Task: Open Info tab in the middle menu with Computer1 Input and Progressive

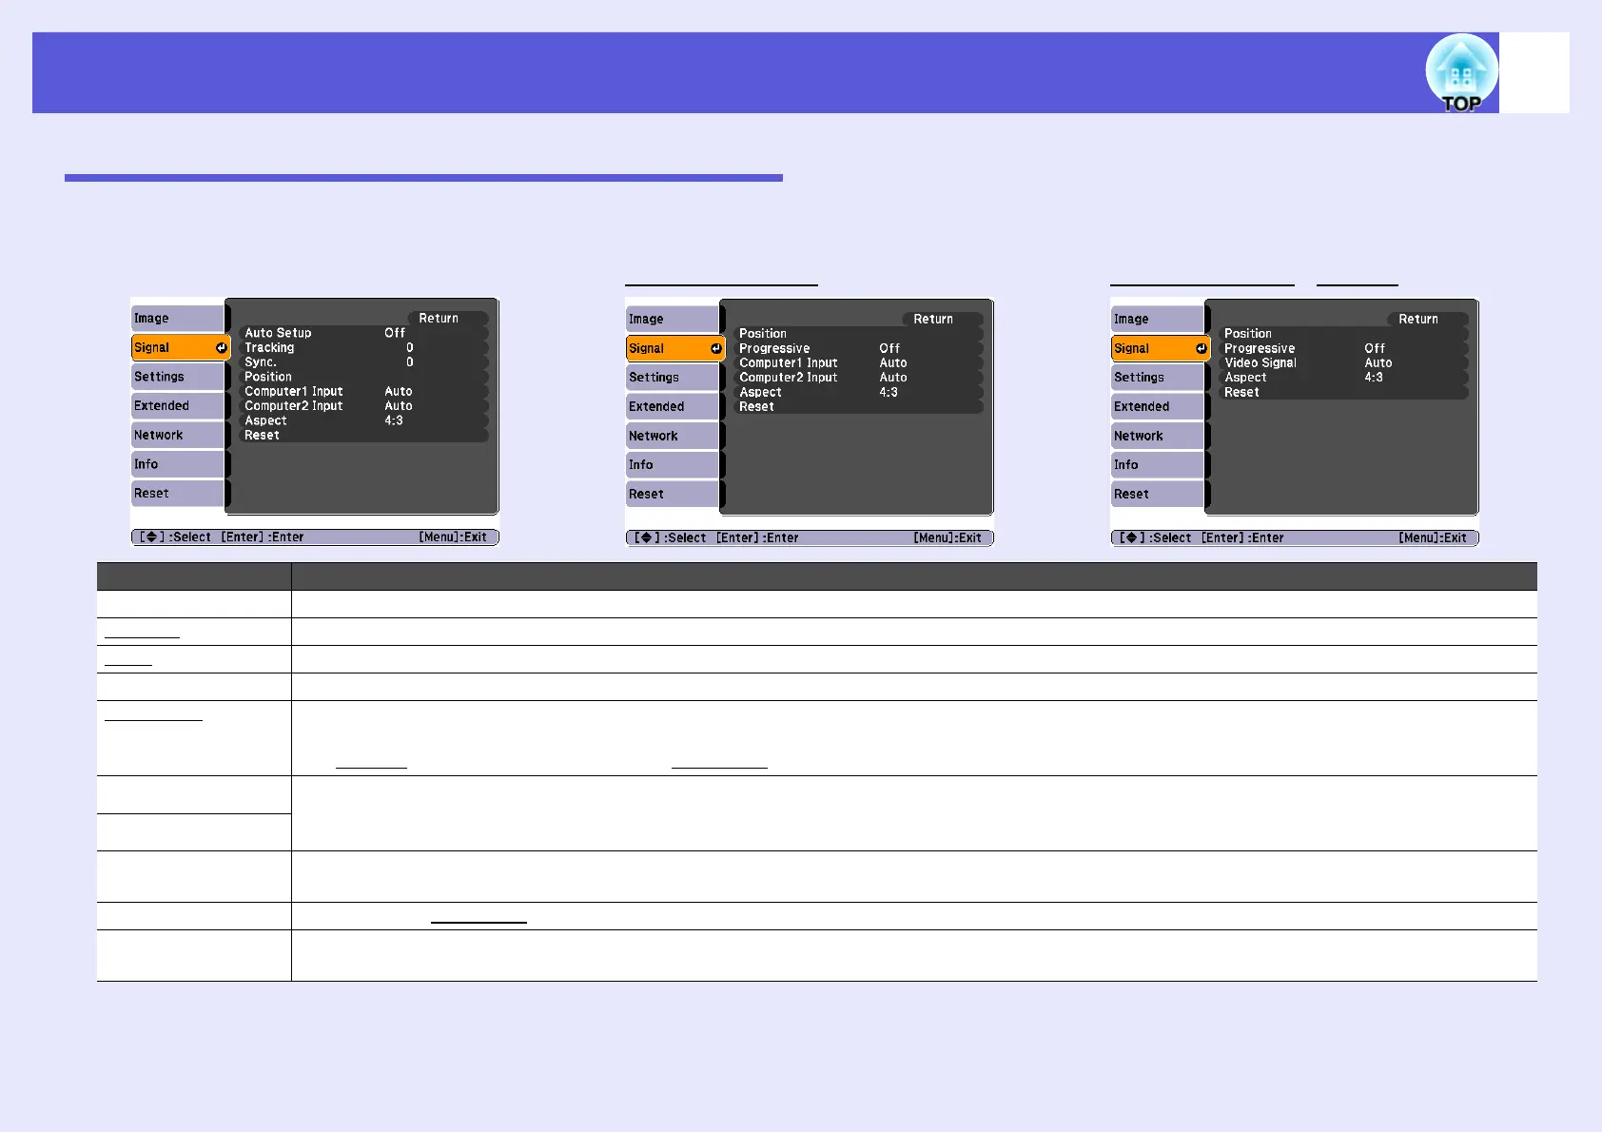Action: (673, 465)
